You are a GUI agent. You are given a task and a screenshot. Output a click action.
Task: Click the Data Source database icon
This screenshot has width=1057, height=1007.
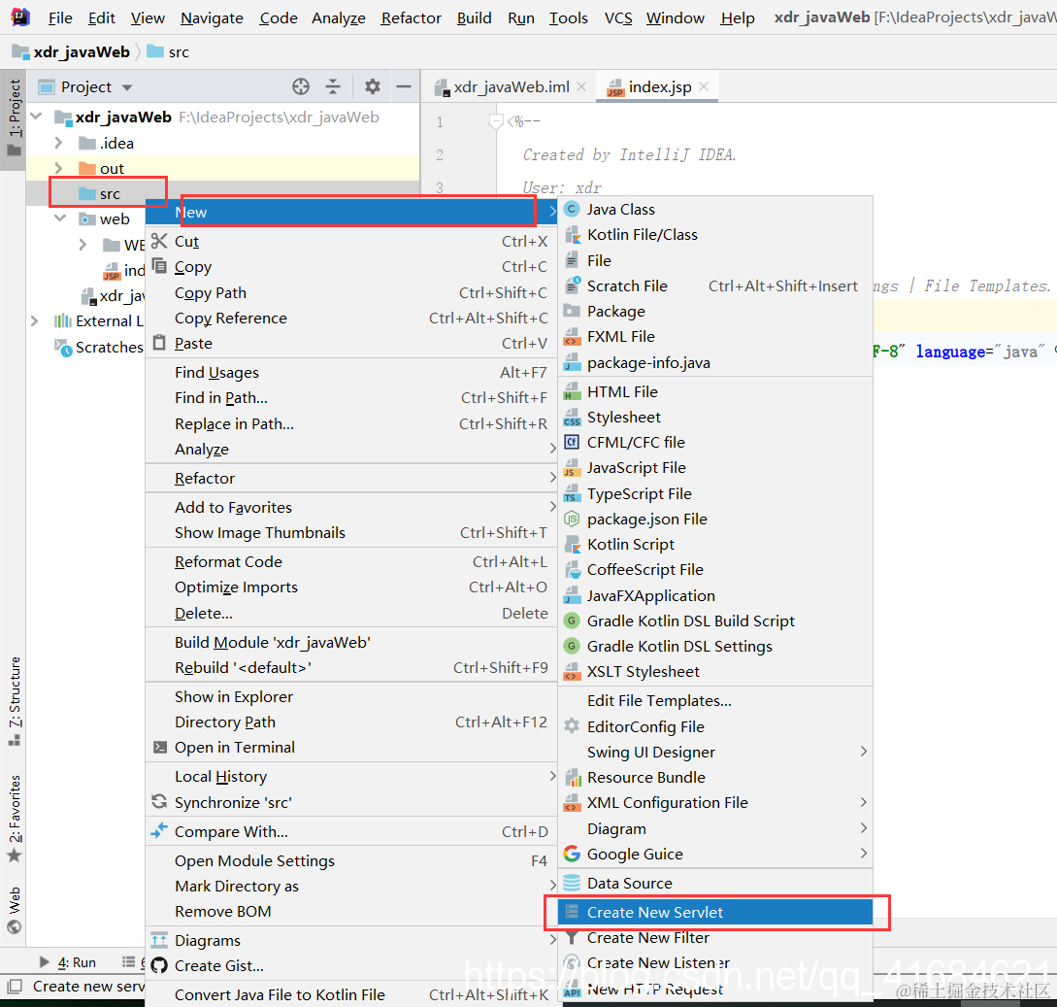point(572,884)
